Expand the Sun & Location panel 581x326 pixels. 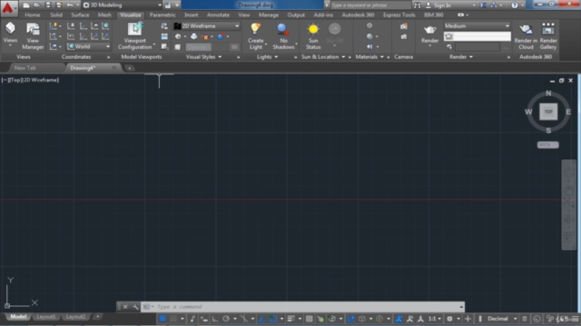click(323, 57)
